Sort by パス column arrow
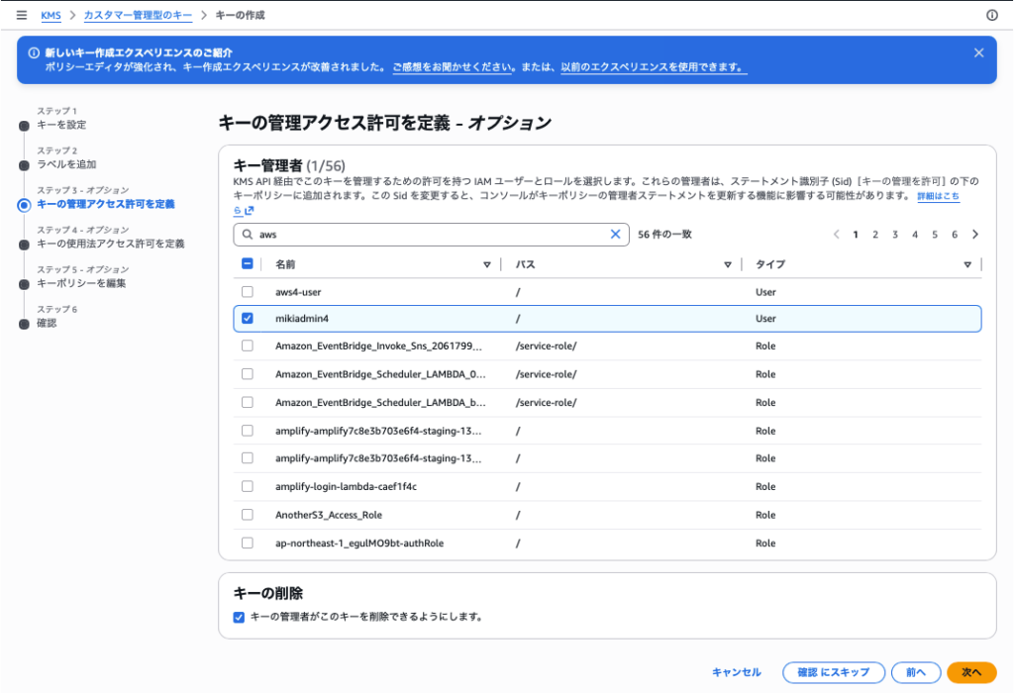This screenshot has height=693, width=1014. [x=728, y=264]
